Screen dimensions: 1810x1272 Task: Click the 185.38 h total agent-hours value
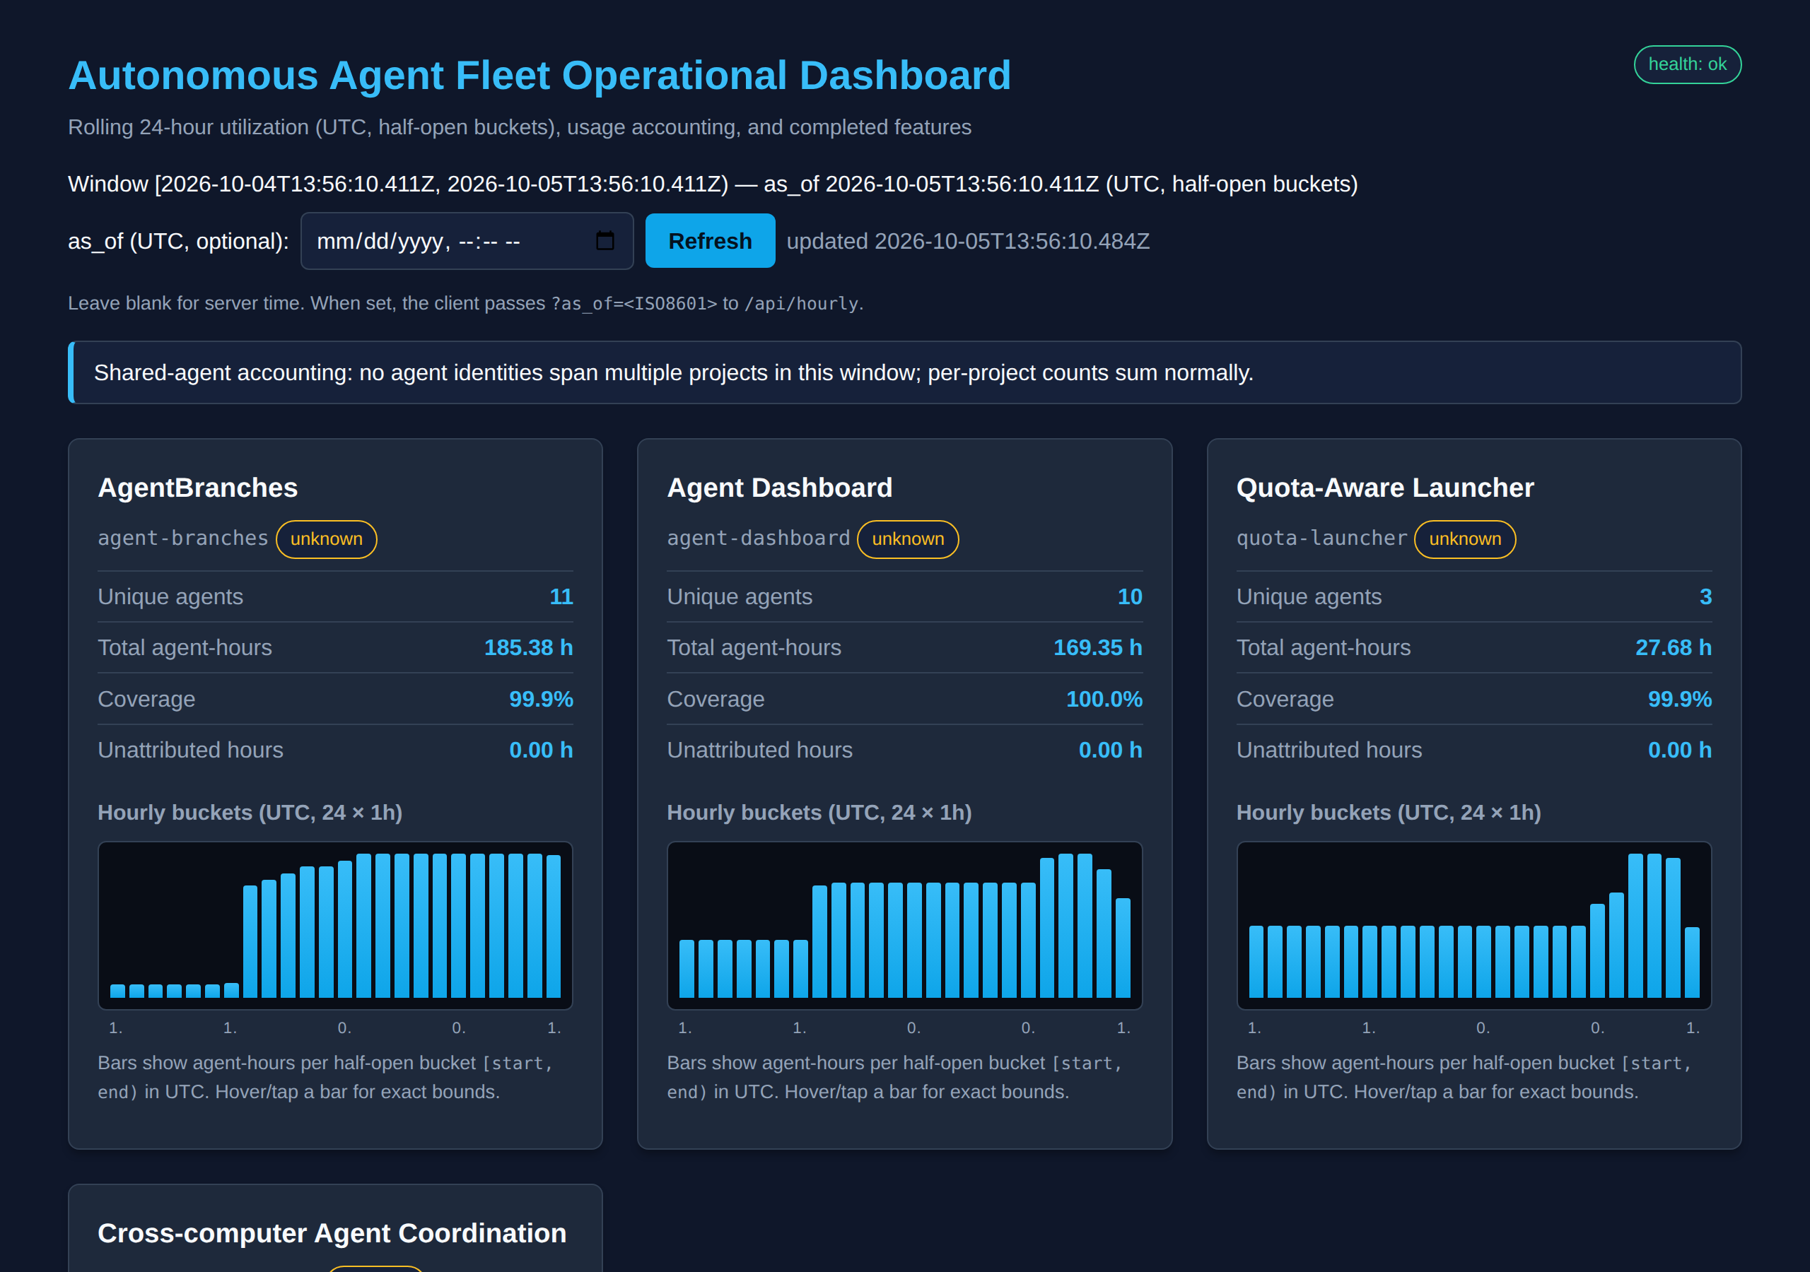[x=528, y=648]
